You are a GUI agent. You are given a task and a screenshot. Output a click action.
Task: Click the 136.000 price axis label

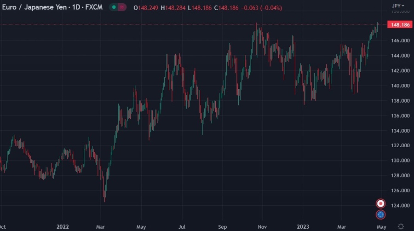point(400,116)
